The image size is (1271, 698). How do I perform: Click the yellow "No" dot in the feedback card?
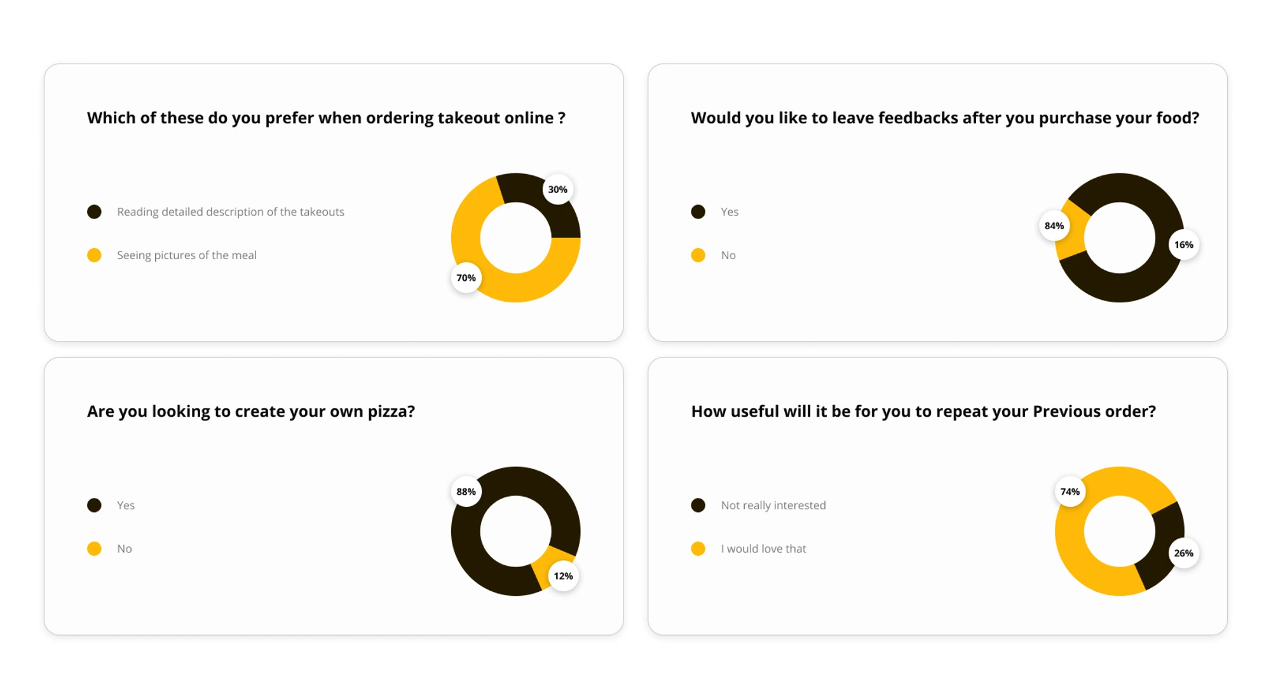point(698,255)
